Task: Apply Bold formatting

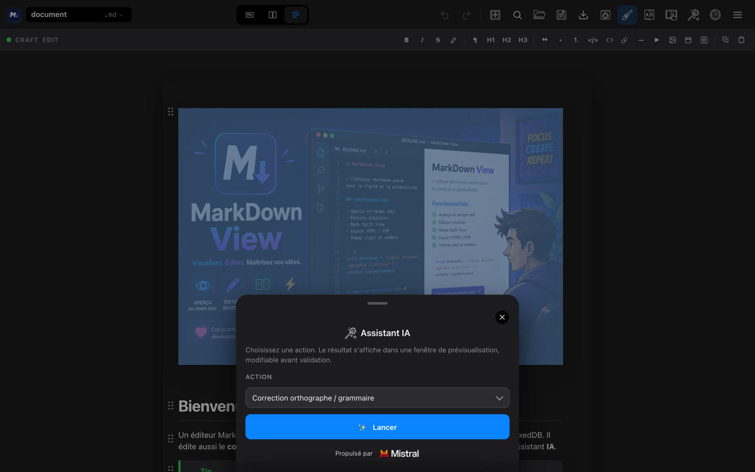Action: coord(406,40)
